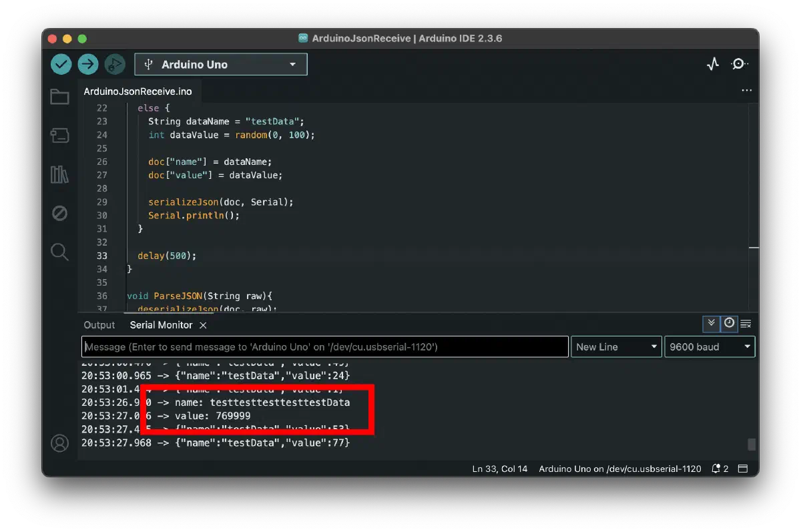Click the Verify sketch checkmark icon
Viewport: 801px width, 532px height.
click(x=61, y=64)
